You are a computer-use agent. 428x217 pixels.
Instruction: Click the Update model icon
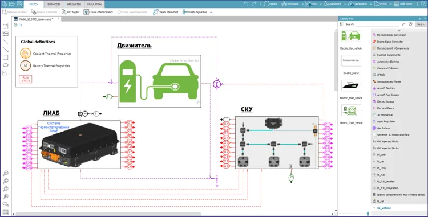pyautogui.click(x=270, y=4)
